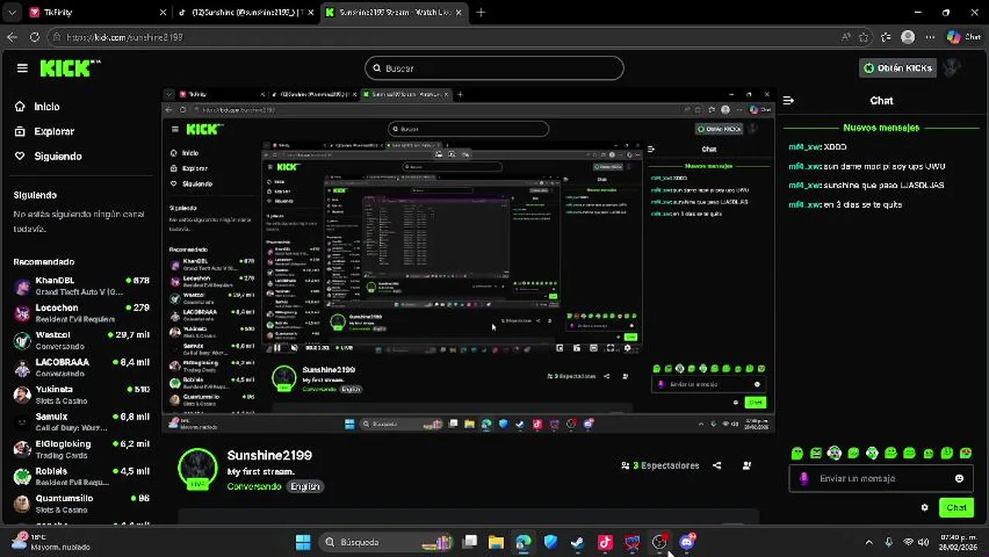Click the English language tag
This screenshot has height=557, width=989.
click(x=305, y=487)
